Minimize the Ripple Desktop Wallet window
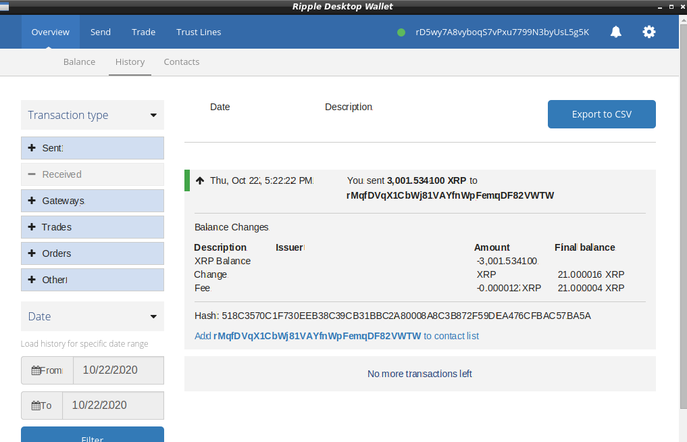687x442 pixels. (x=660, y=7)
